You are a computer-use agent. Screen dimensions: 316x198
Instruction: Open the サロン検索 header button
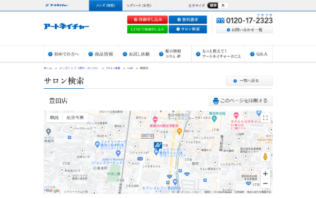click(x=187, y=29)
